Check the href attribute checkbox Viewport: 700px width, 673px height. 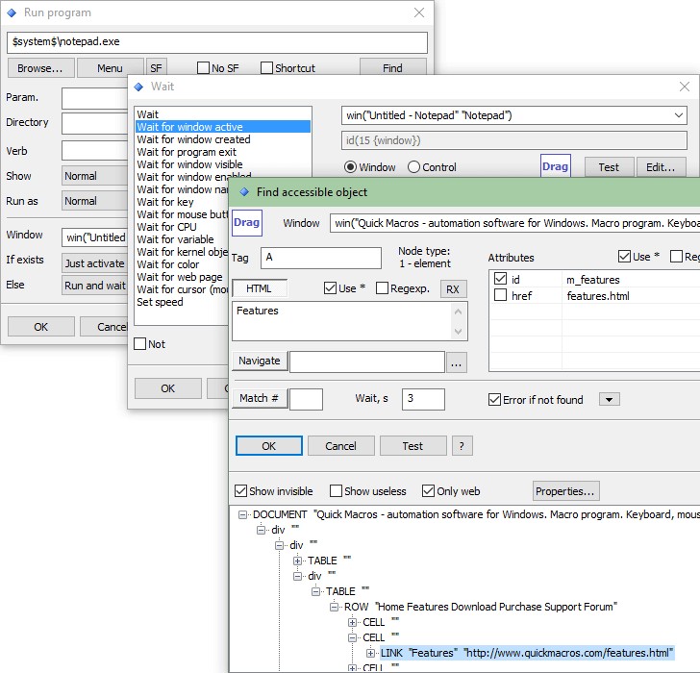pyautogui.click(x=499, y=296)
